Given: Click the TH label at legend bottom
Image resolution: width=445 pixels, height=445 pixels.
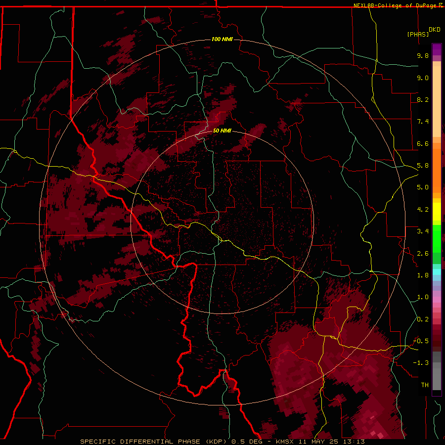Looking at the screenshot, I should 425,385.
